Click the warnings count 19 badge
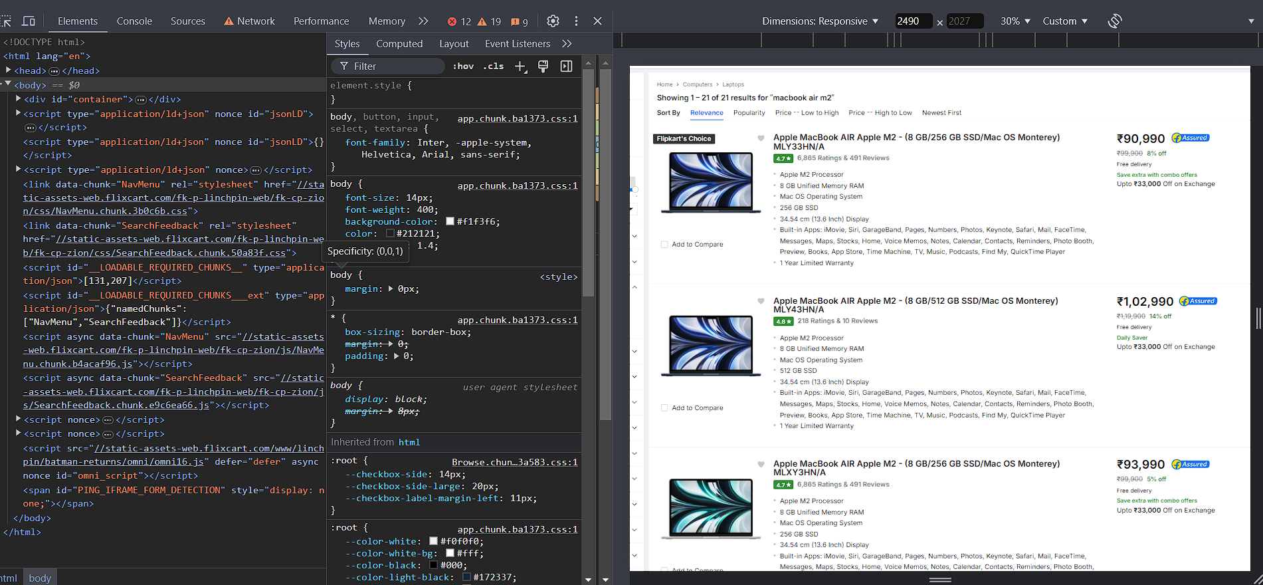 490,22
